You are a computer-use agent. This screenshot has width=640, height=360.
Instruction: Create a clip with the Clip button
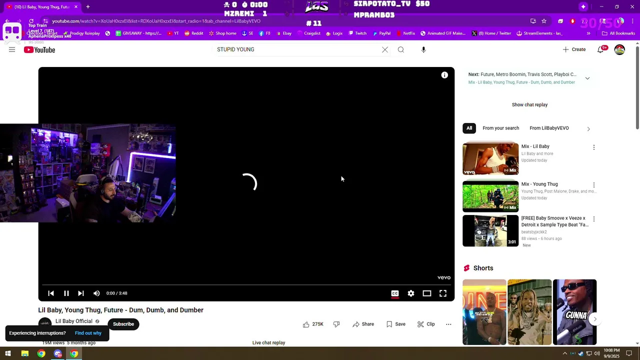tap(426, 324)
